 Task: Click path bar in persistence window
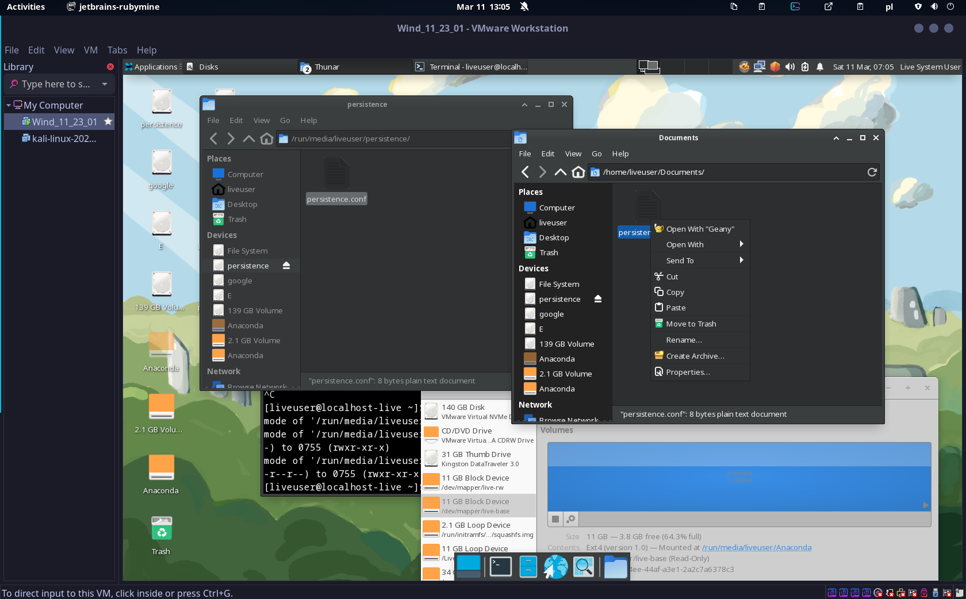click(x=393, y=139)
